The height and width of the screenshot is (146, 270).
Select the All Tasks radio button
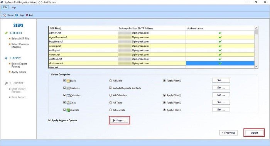(111, 103)
